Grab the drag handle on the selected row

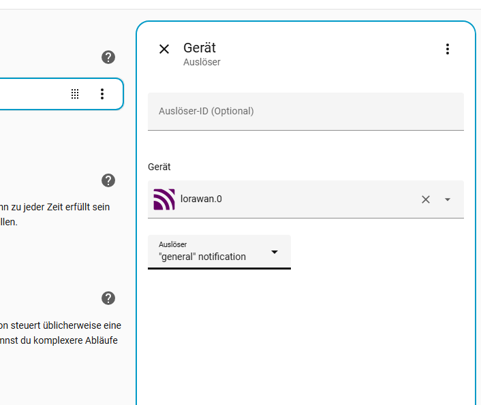click(x=75, y=94)
